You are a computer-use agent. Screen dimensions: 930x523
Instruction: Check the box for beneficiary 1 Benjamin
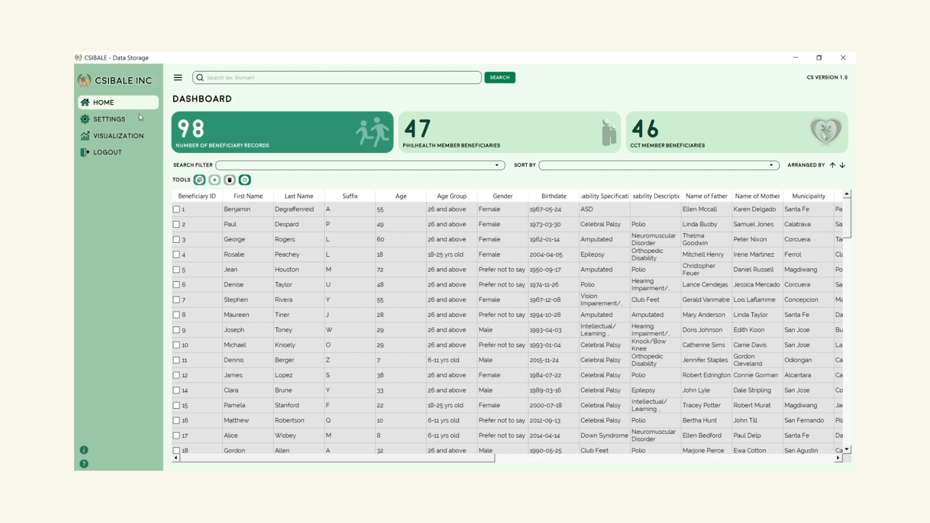click(176, 209)
